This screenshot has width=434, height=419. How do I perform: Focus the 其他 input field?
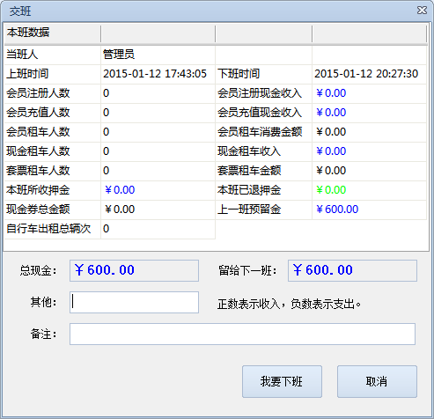point(134,302)
